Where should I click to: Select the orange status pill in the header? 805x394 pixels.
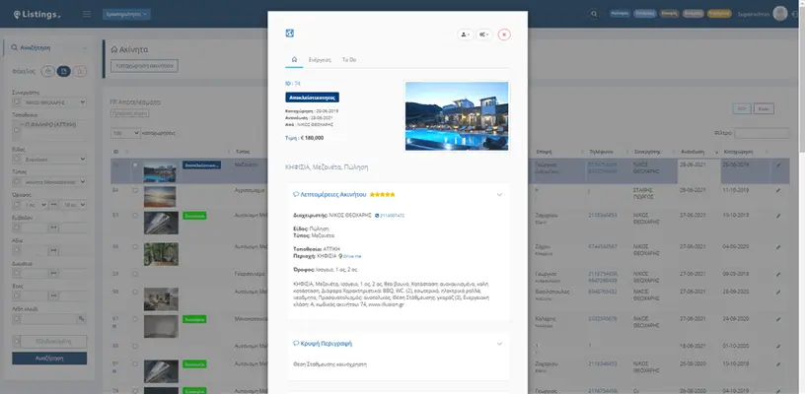coord(719,14)
